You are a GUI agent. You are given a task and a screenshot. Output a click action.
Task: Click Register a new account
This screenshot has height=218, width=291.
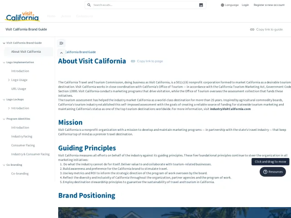point(269,5)
